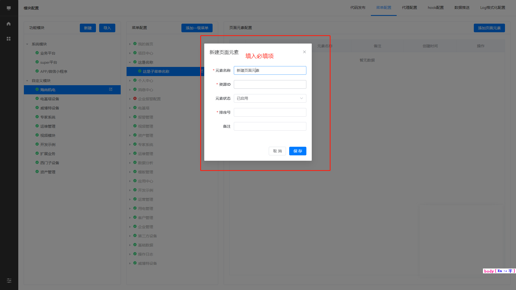Switch to the 数据推送 tab

462,8
